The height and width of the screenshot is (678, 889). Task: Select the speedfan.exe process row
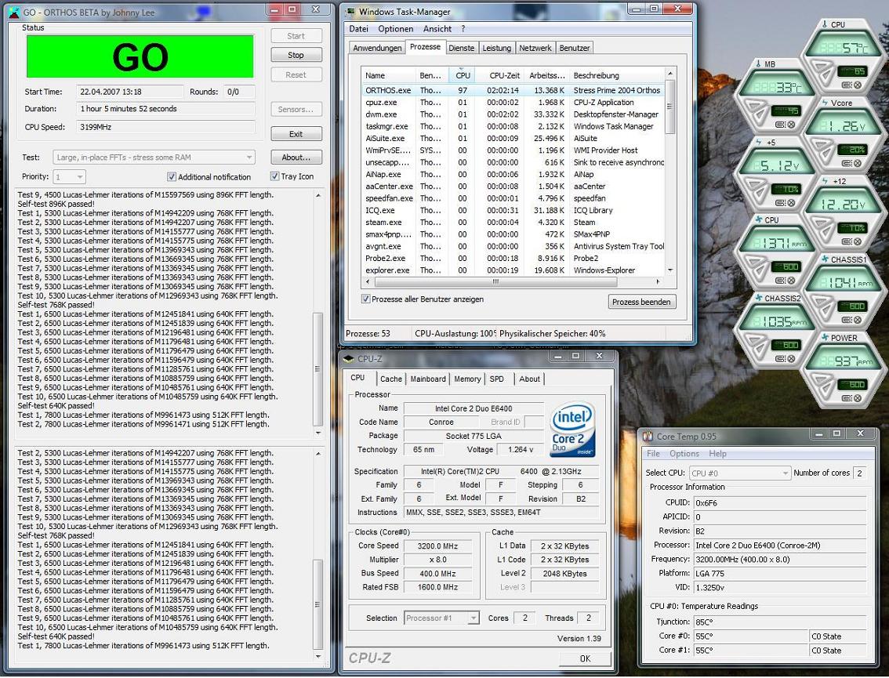513,198
